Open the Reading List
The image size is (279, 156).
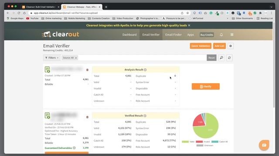(x=265, y=18)
